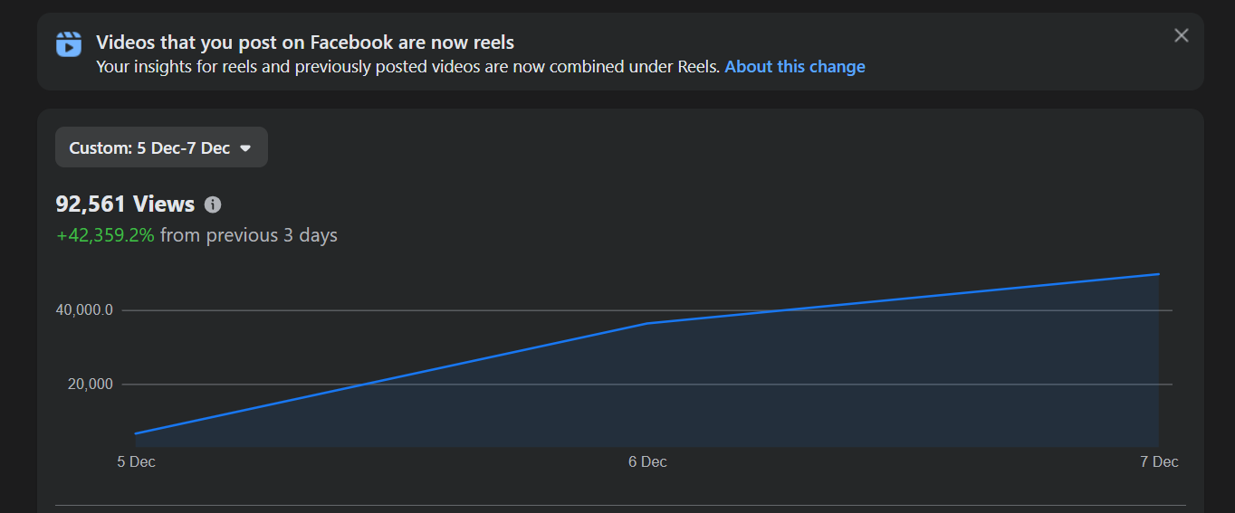Open the "About this change" link
The height and width of the screenshot is (513, 1235).
click(794, 67)
